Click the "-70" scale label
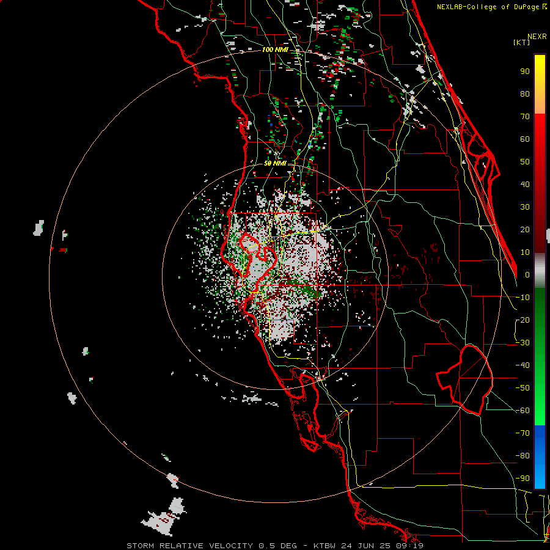The height and width of the screenshot is (550, 550). [x=522, y=433]
